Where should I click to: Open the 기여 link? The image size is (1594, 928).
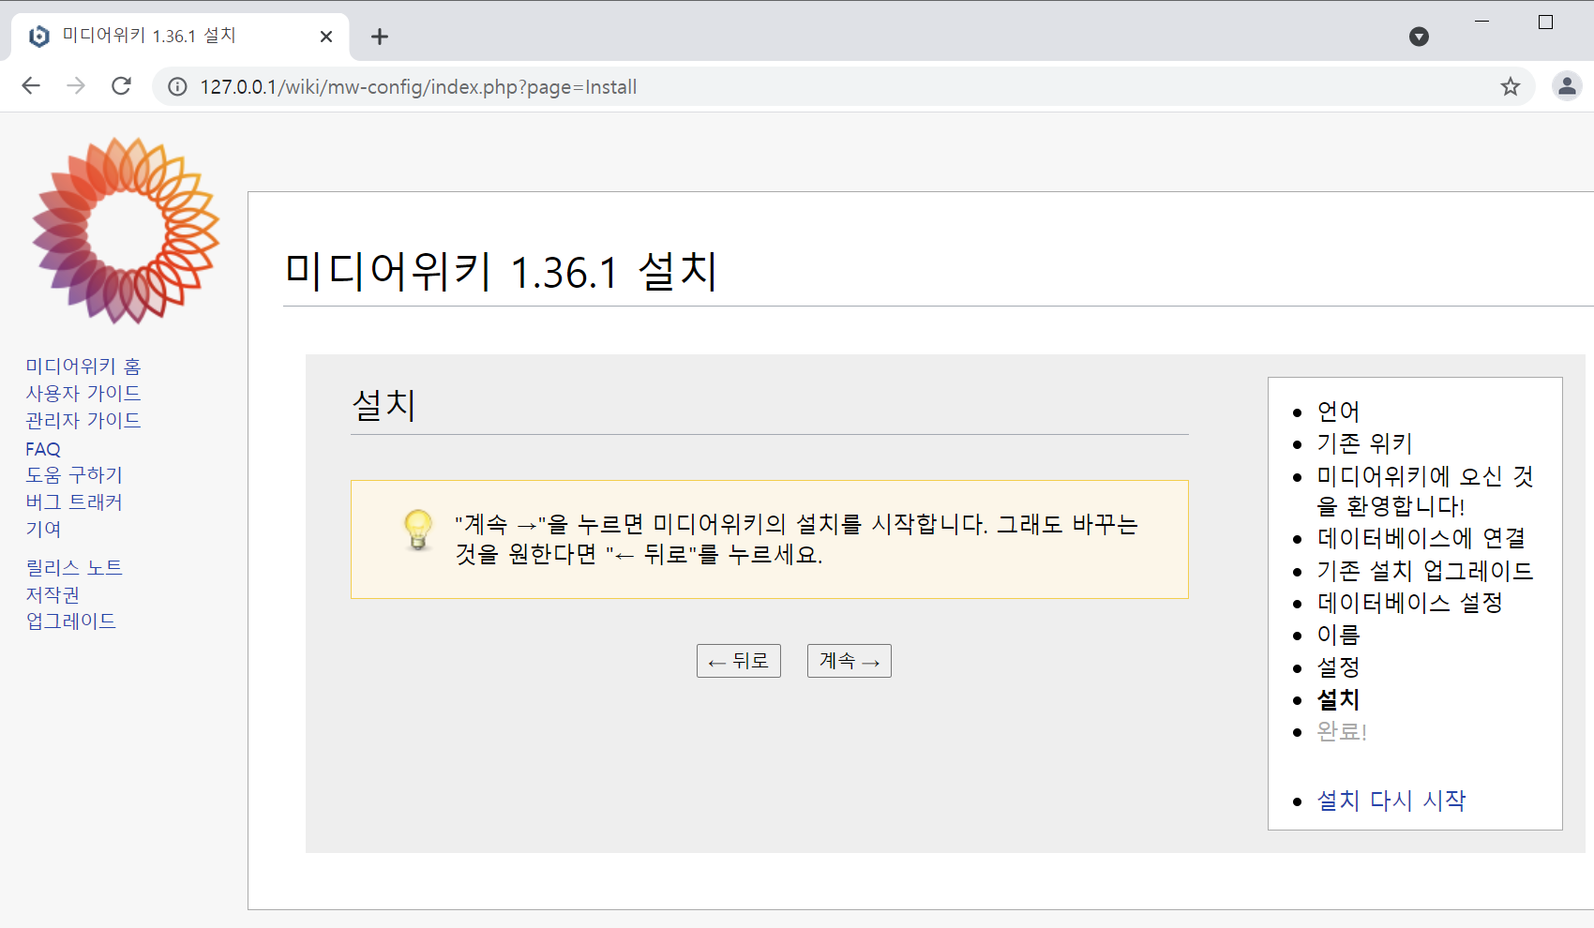[x=43, y=529]
